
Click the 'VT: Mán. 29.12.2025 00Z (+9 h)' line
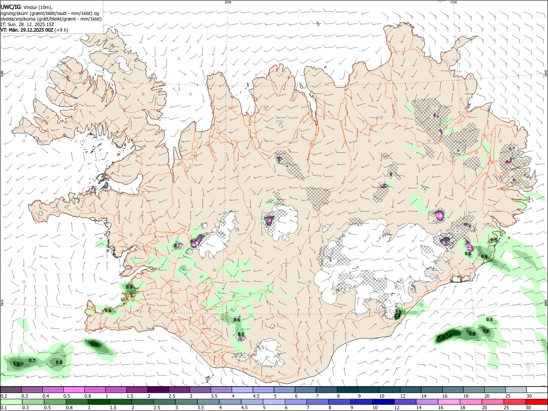(34, 30)
